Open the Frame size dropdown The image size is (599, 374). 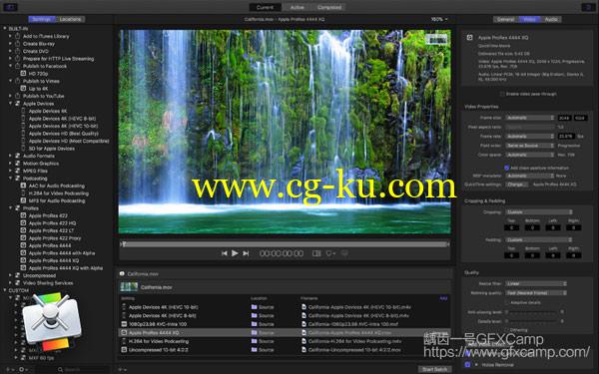[x=530, y=118]
